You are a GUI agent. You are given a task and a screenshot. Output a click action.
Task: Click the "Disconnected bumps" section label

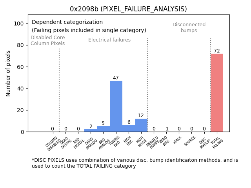[x=189, y=27]
